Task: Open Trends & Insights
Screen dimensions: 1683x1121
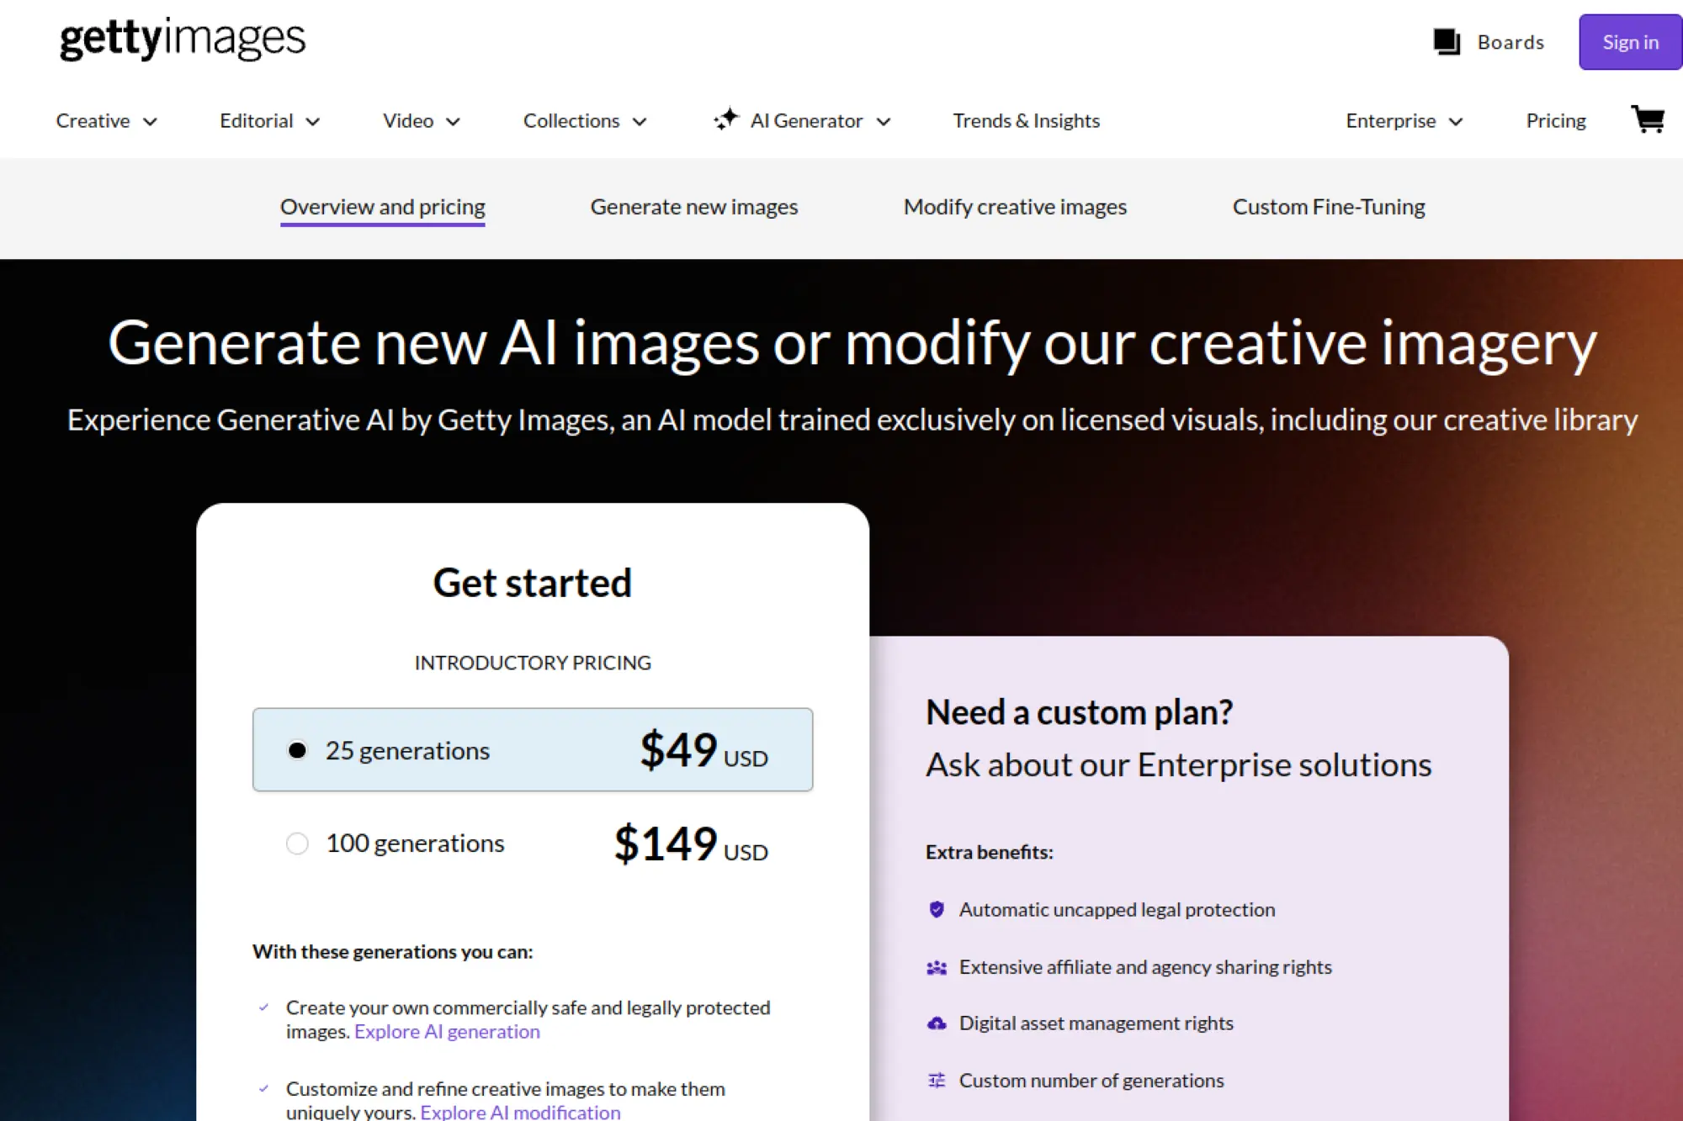Action: point(1026,120)
